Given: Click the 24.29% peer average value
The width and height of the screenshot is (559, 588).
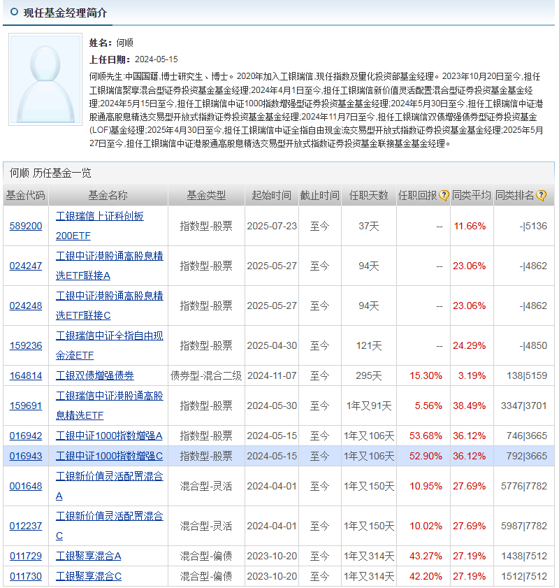Looking at the screenshot, I should click(470, 345).
